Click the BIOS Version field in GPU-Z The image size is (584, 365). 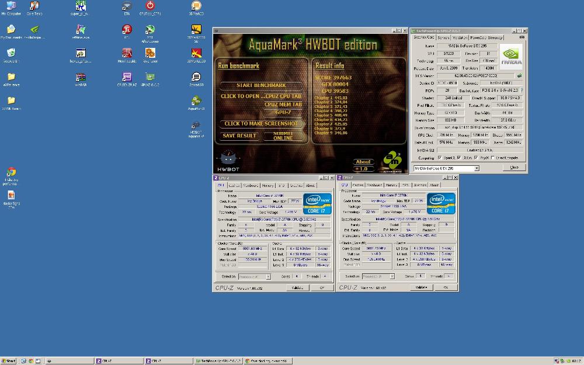(x=475, y=75)
